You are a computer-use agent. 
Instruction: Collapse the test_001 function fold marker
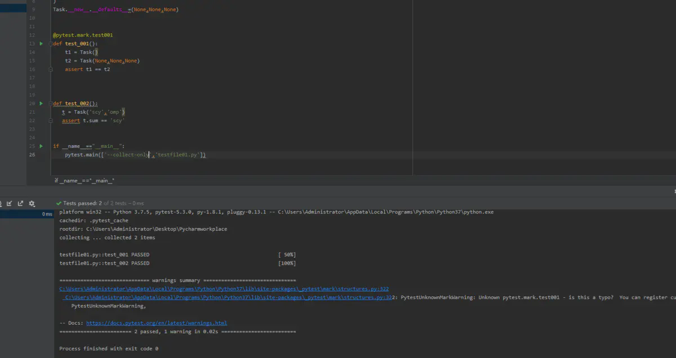point(51,43)
